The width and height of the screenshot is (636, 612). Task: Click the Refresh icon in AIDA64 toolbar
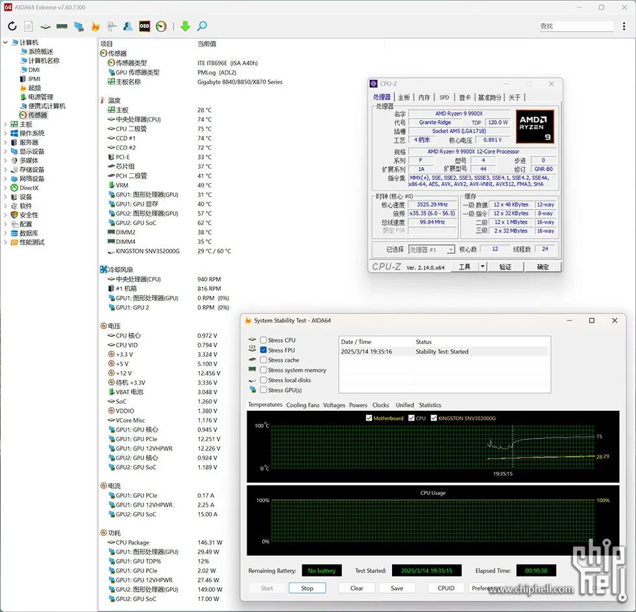[x=12, y=27]
